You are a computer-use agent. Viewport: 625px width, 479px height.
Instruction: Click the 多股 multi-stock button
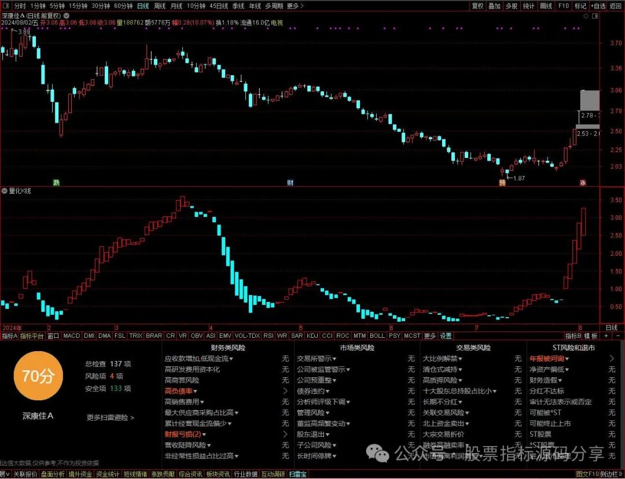(512, 6)
